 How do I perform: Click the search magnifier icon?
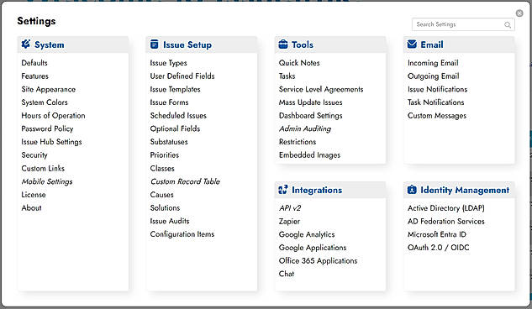pos(508,24)
